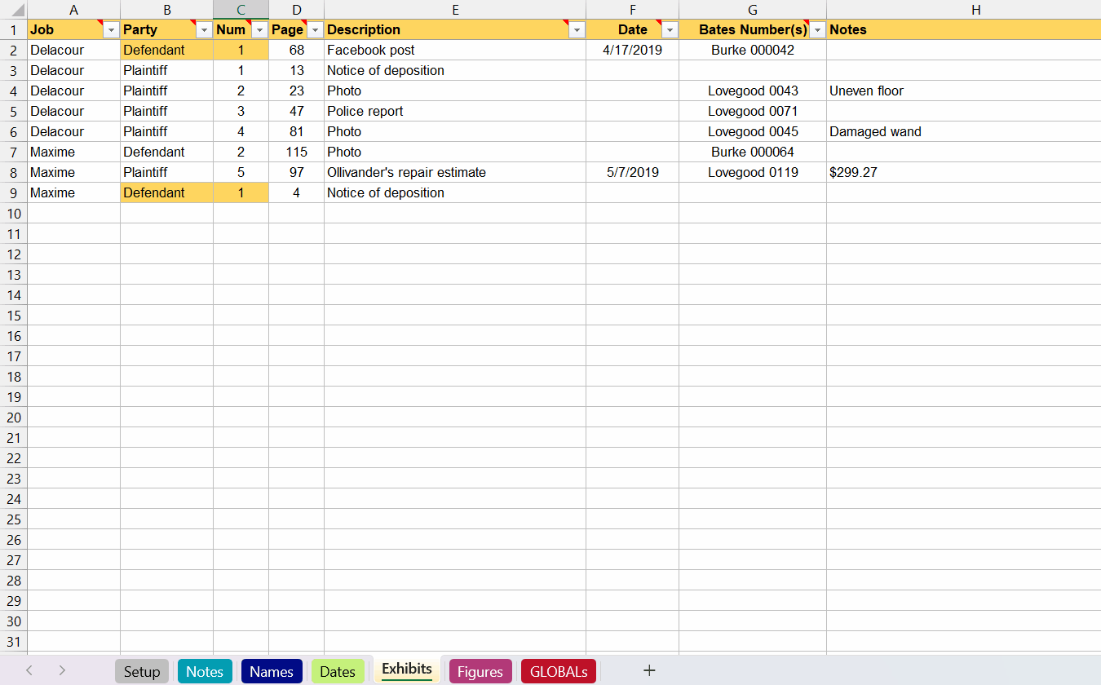Click the '5/7/2019' date cell
Image resolution: width=1101 pixels, height=685 pixels.
[633, 173]
